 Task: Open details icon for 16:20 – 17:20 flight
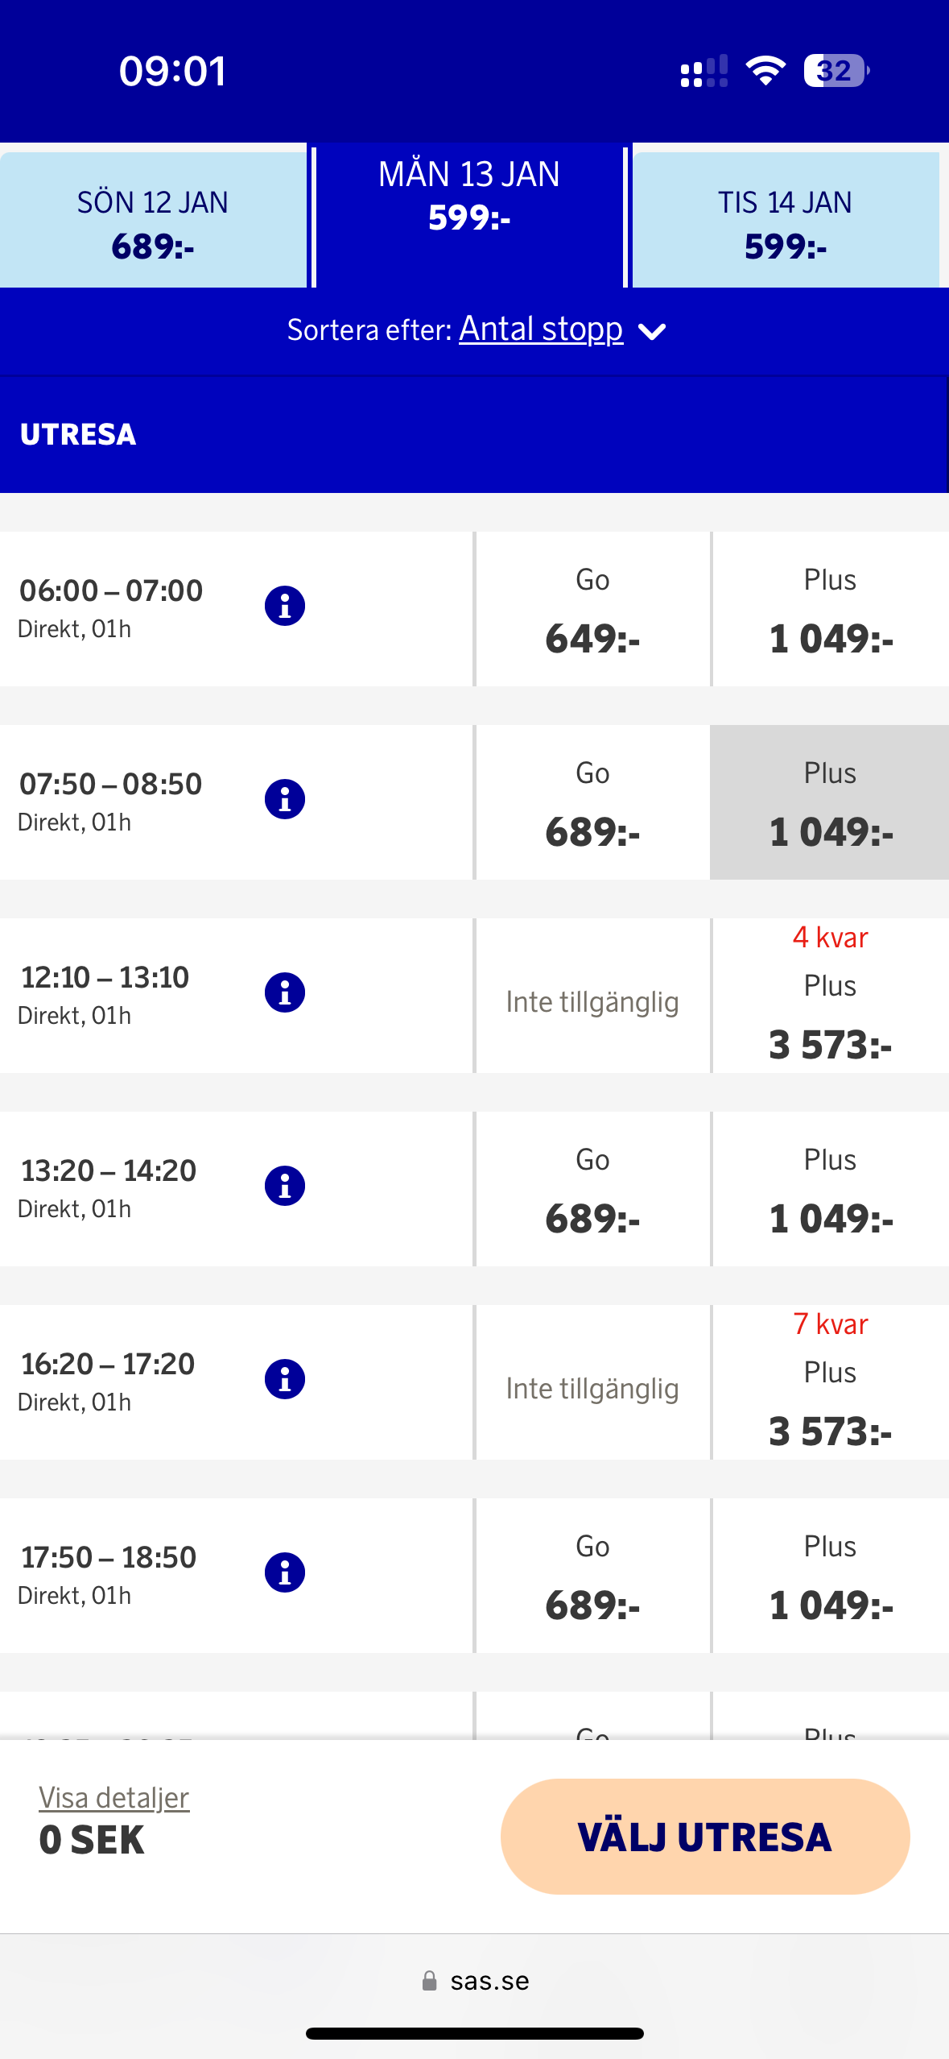click(x=284, y=1379)
